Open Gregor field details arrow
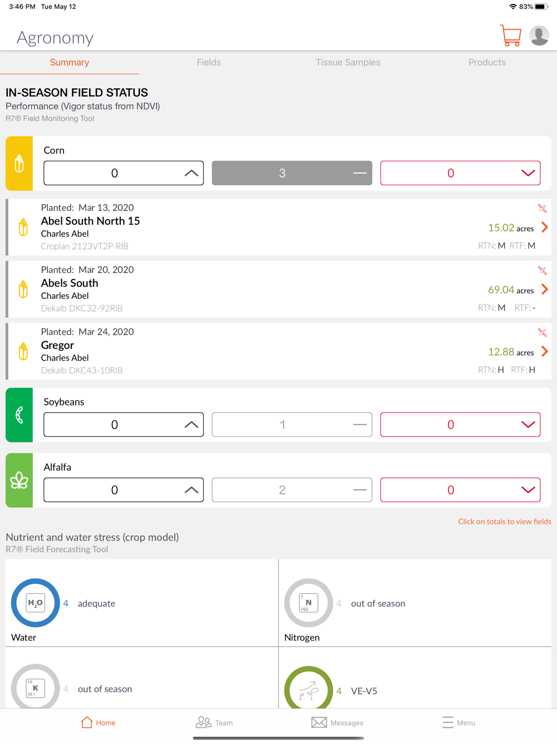This screenshot has width=557, height=744. pyautogui.click(x=545, y=351)
